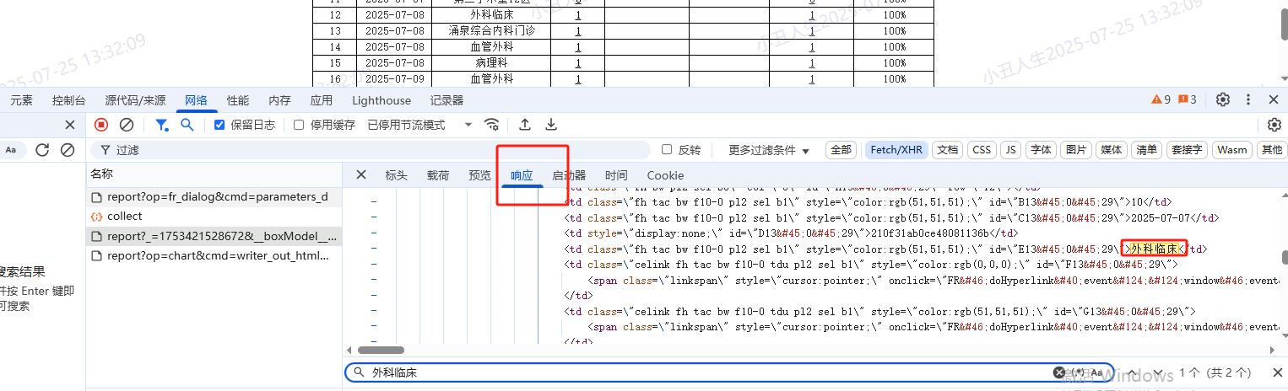
Task: Export HAR file download arrow
Action: 551,125
